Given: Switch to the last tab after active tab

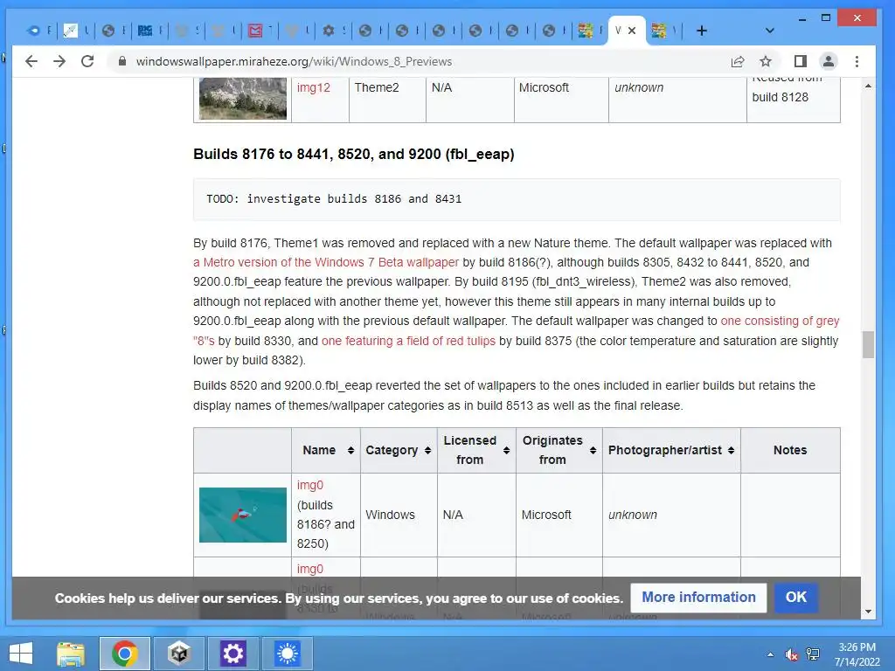Looking at the screenshot, I should (664, 31).
